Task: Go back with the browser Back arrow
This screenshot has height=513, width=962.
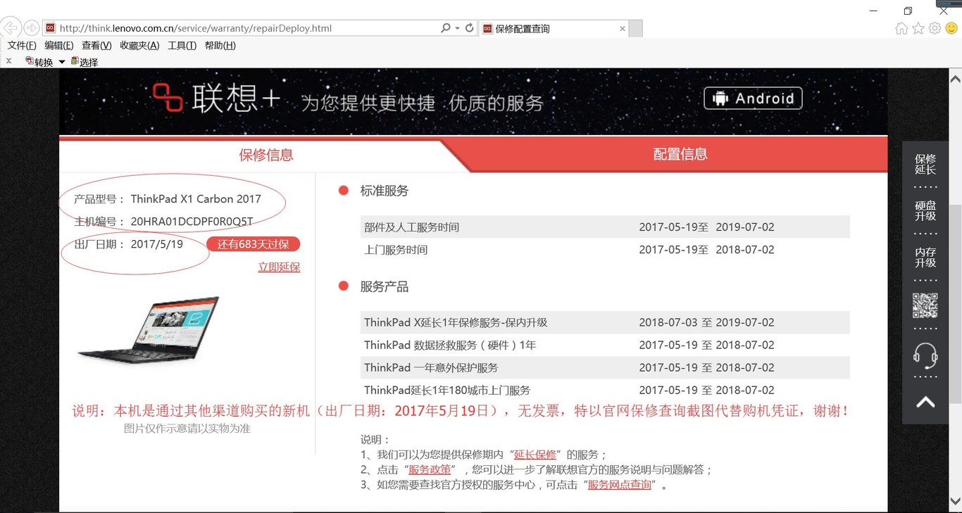Action: [x=11, y=28]
